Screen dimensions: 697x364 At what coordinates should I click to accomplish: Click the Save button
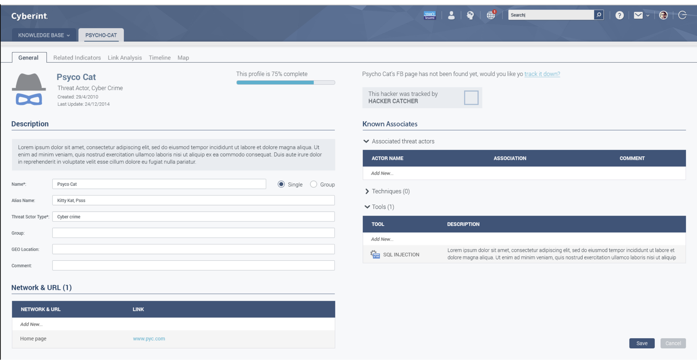click(642, 343)
